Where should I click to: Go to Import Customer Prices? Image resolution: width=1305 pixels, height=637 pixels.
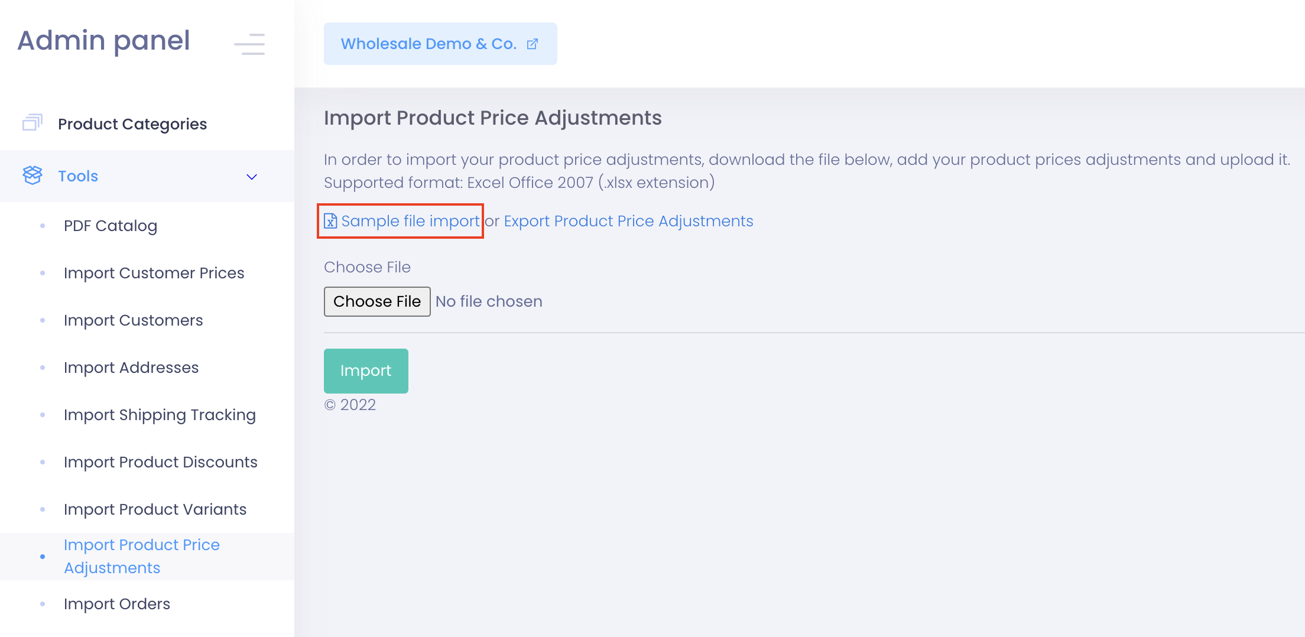(154, 273)
